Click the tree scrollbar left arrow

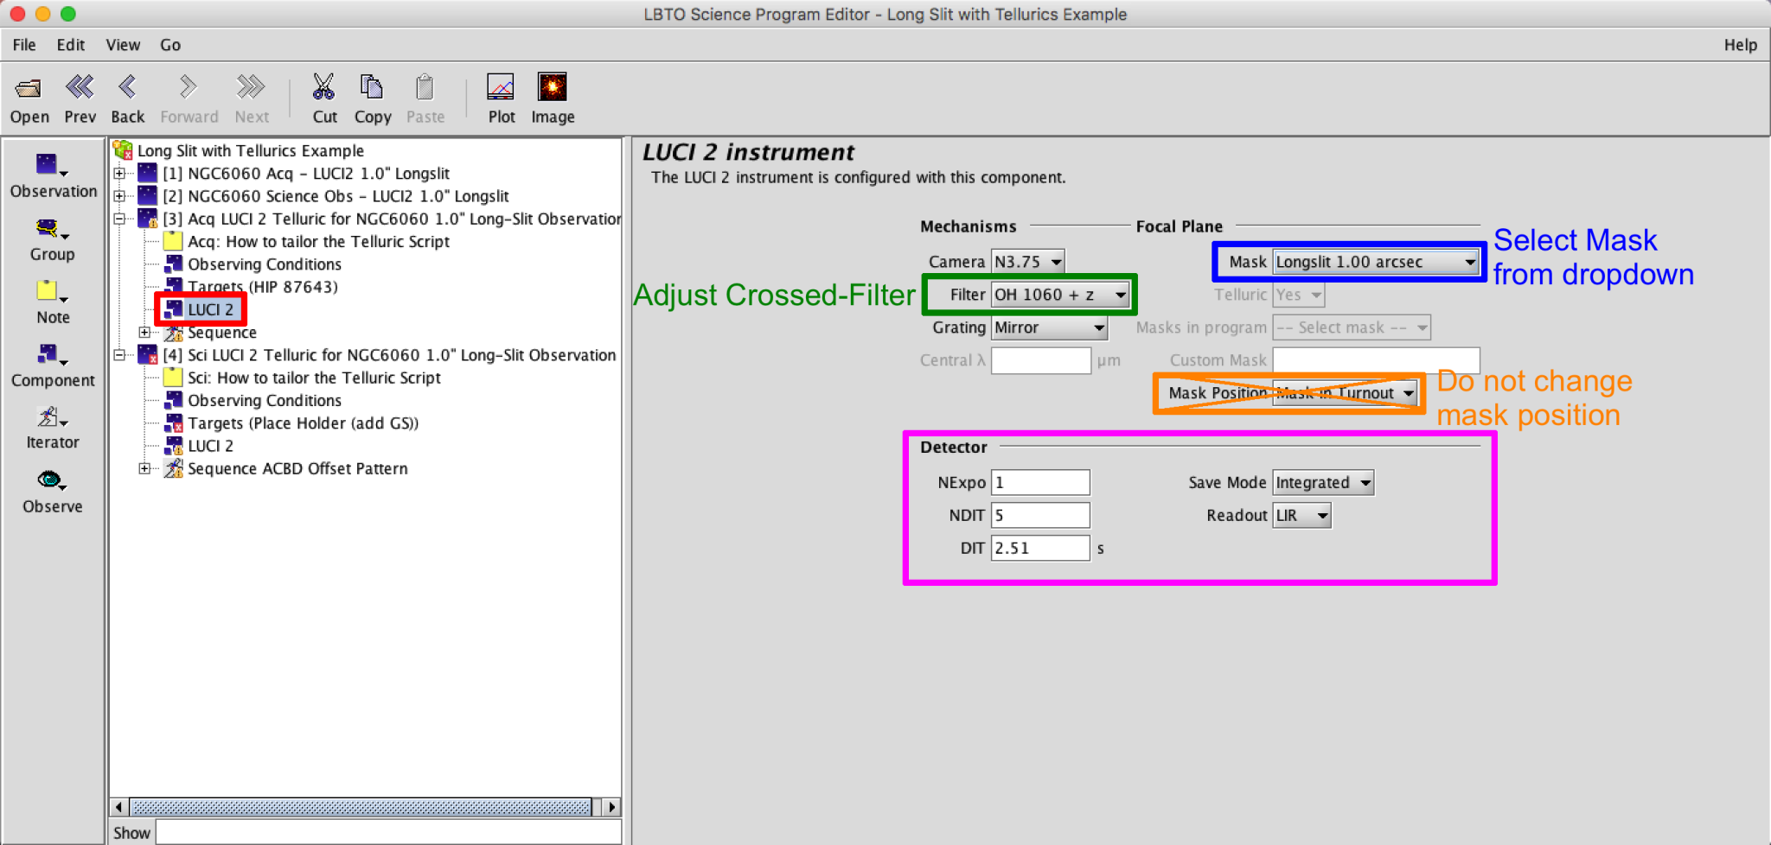(x=119, y=807)
